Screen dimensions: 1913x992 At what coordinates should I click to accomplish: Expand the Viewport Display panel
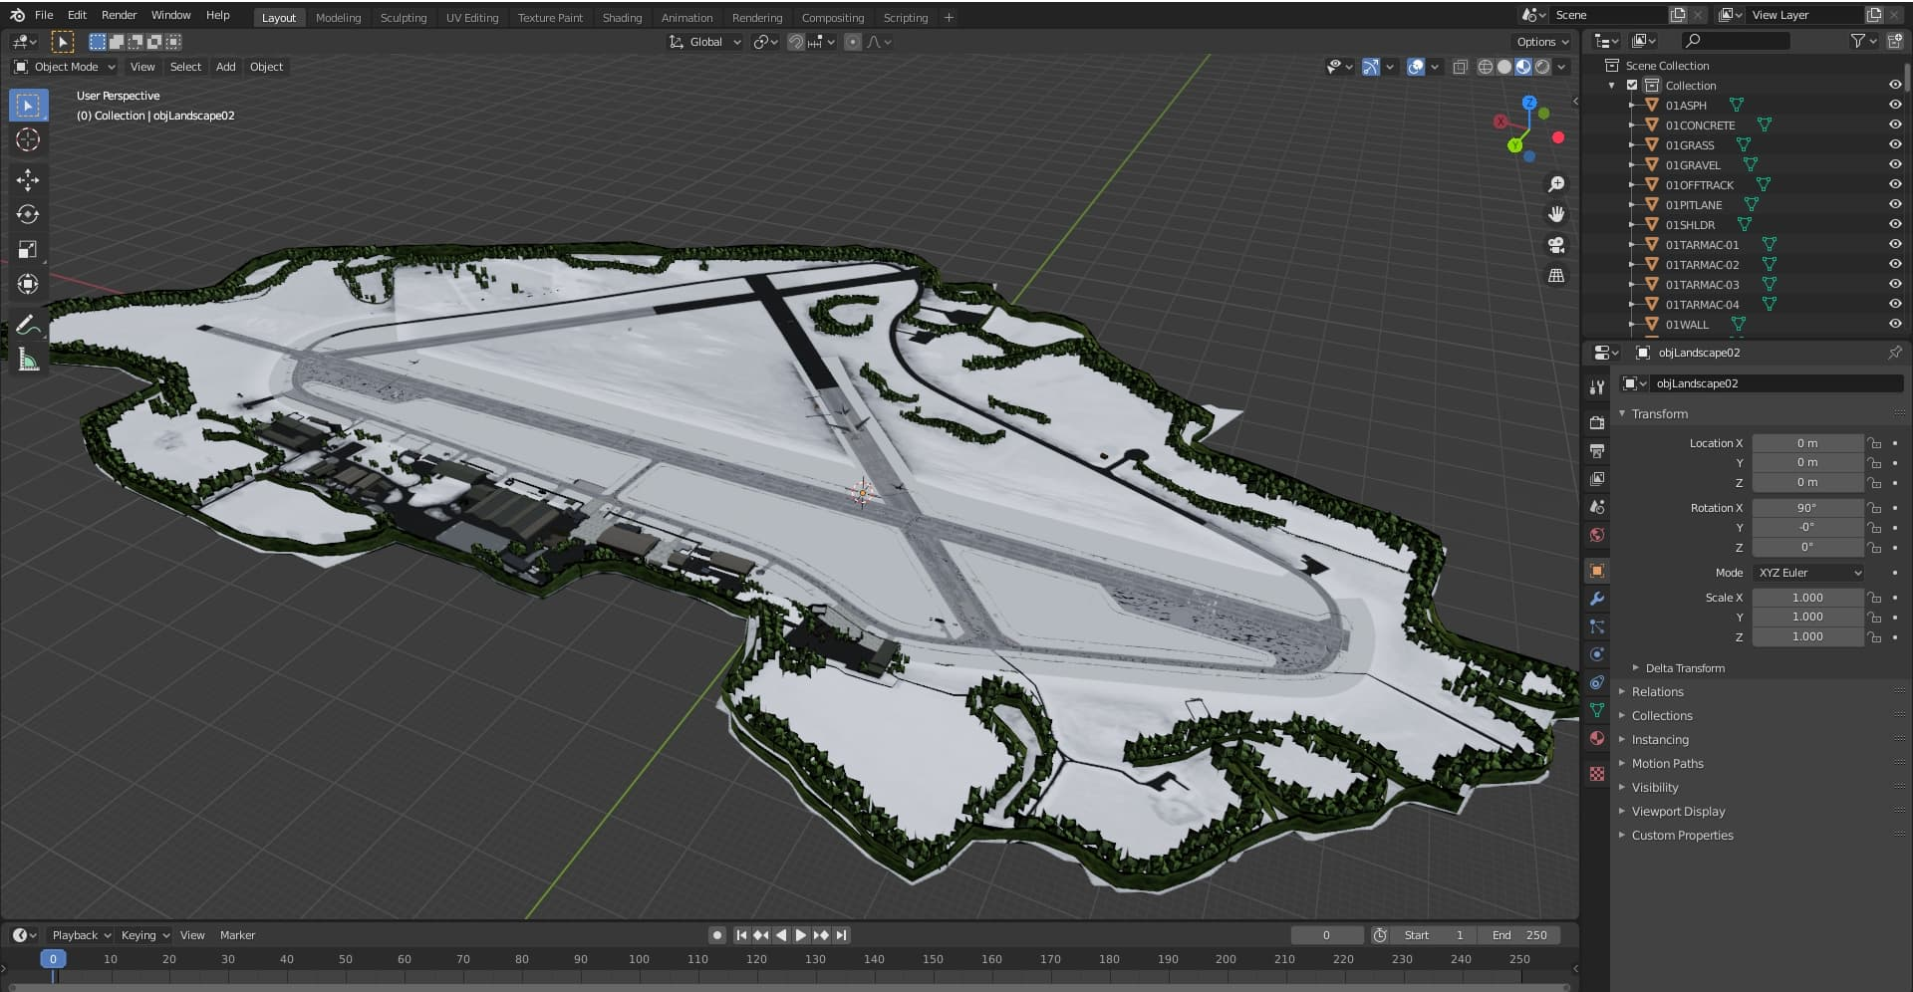tap(1678, 812)
